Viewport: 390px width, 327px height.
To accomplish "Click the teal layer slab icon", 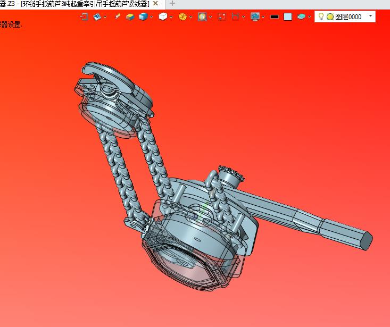I will [301, 16].
